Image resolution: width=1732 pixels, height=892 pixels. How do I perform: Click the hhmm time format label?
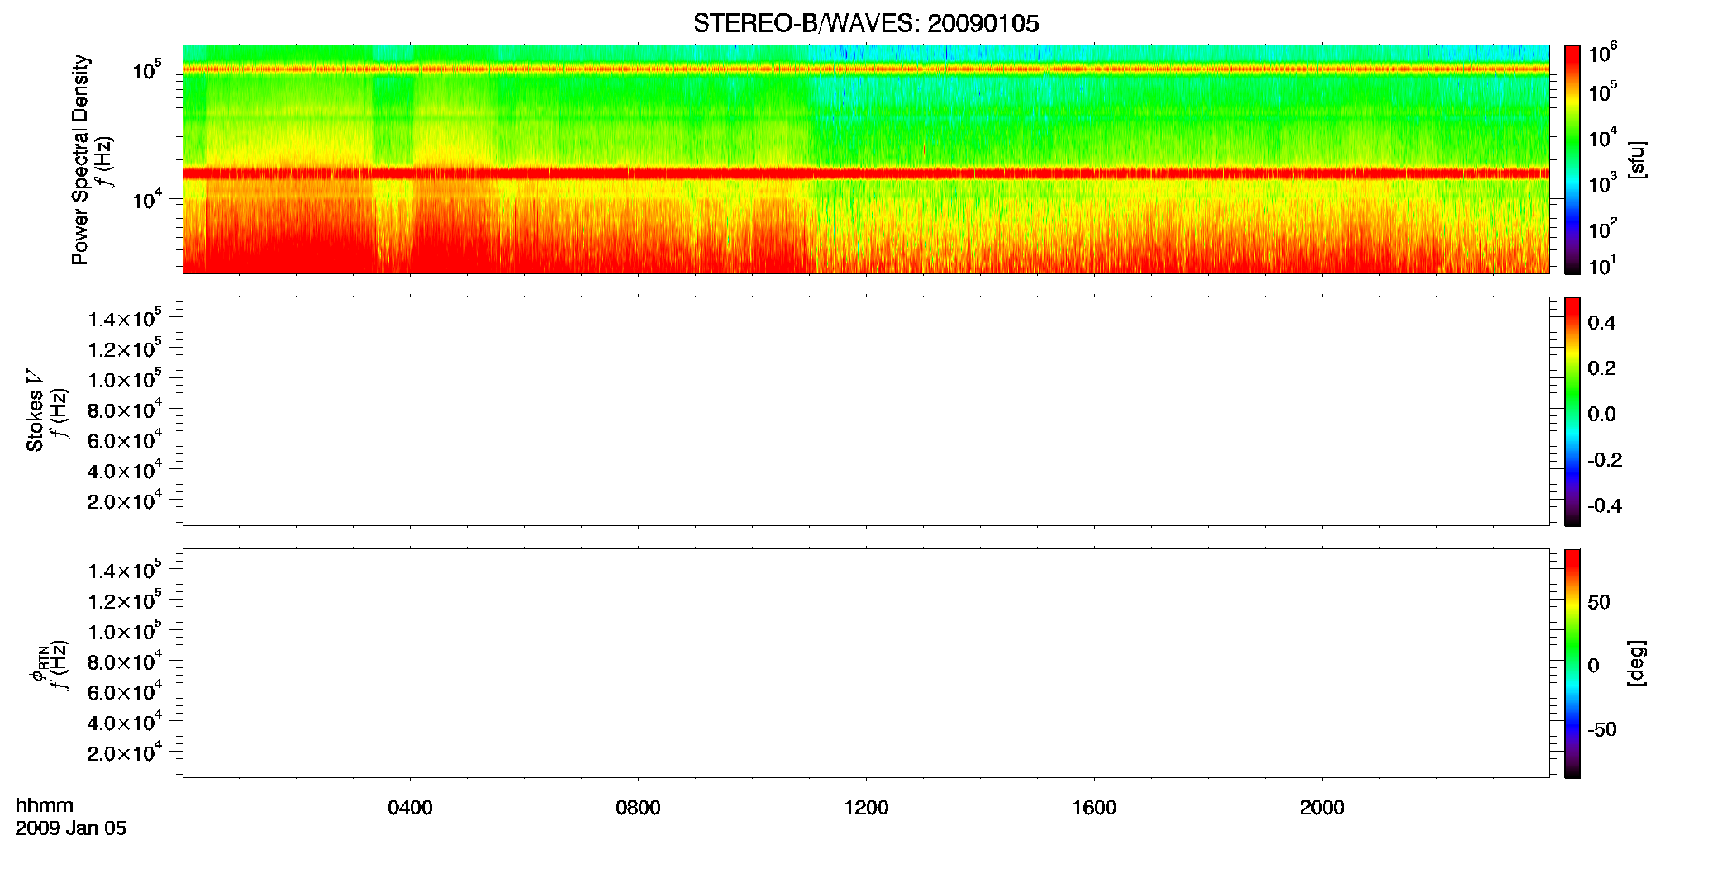(45, 806)
